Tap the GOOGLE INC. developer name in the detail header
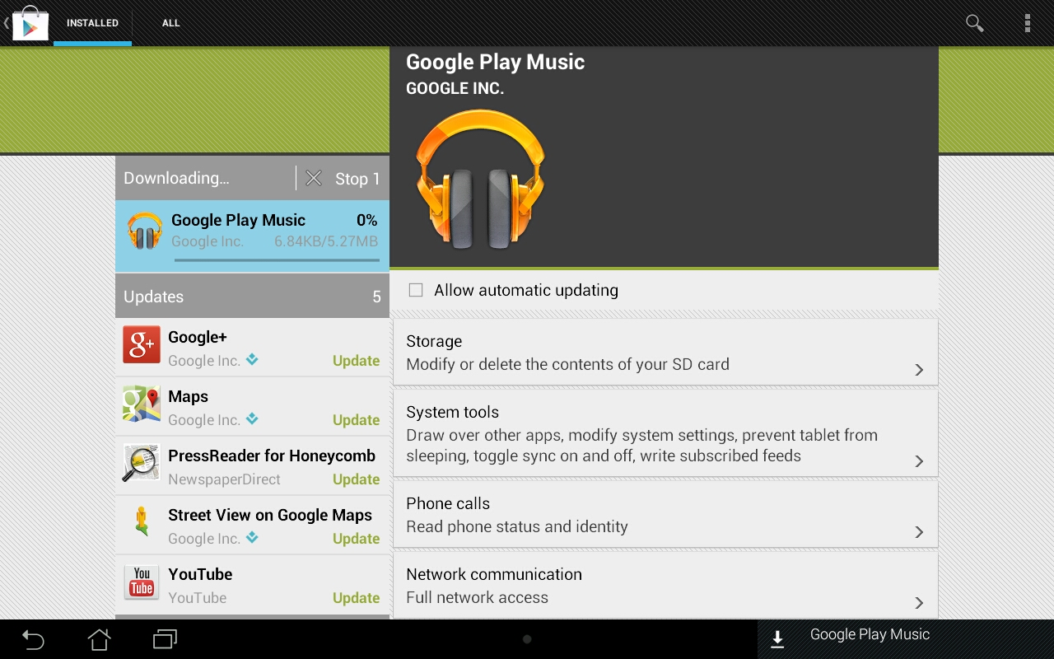 tap(455, 88)
